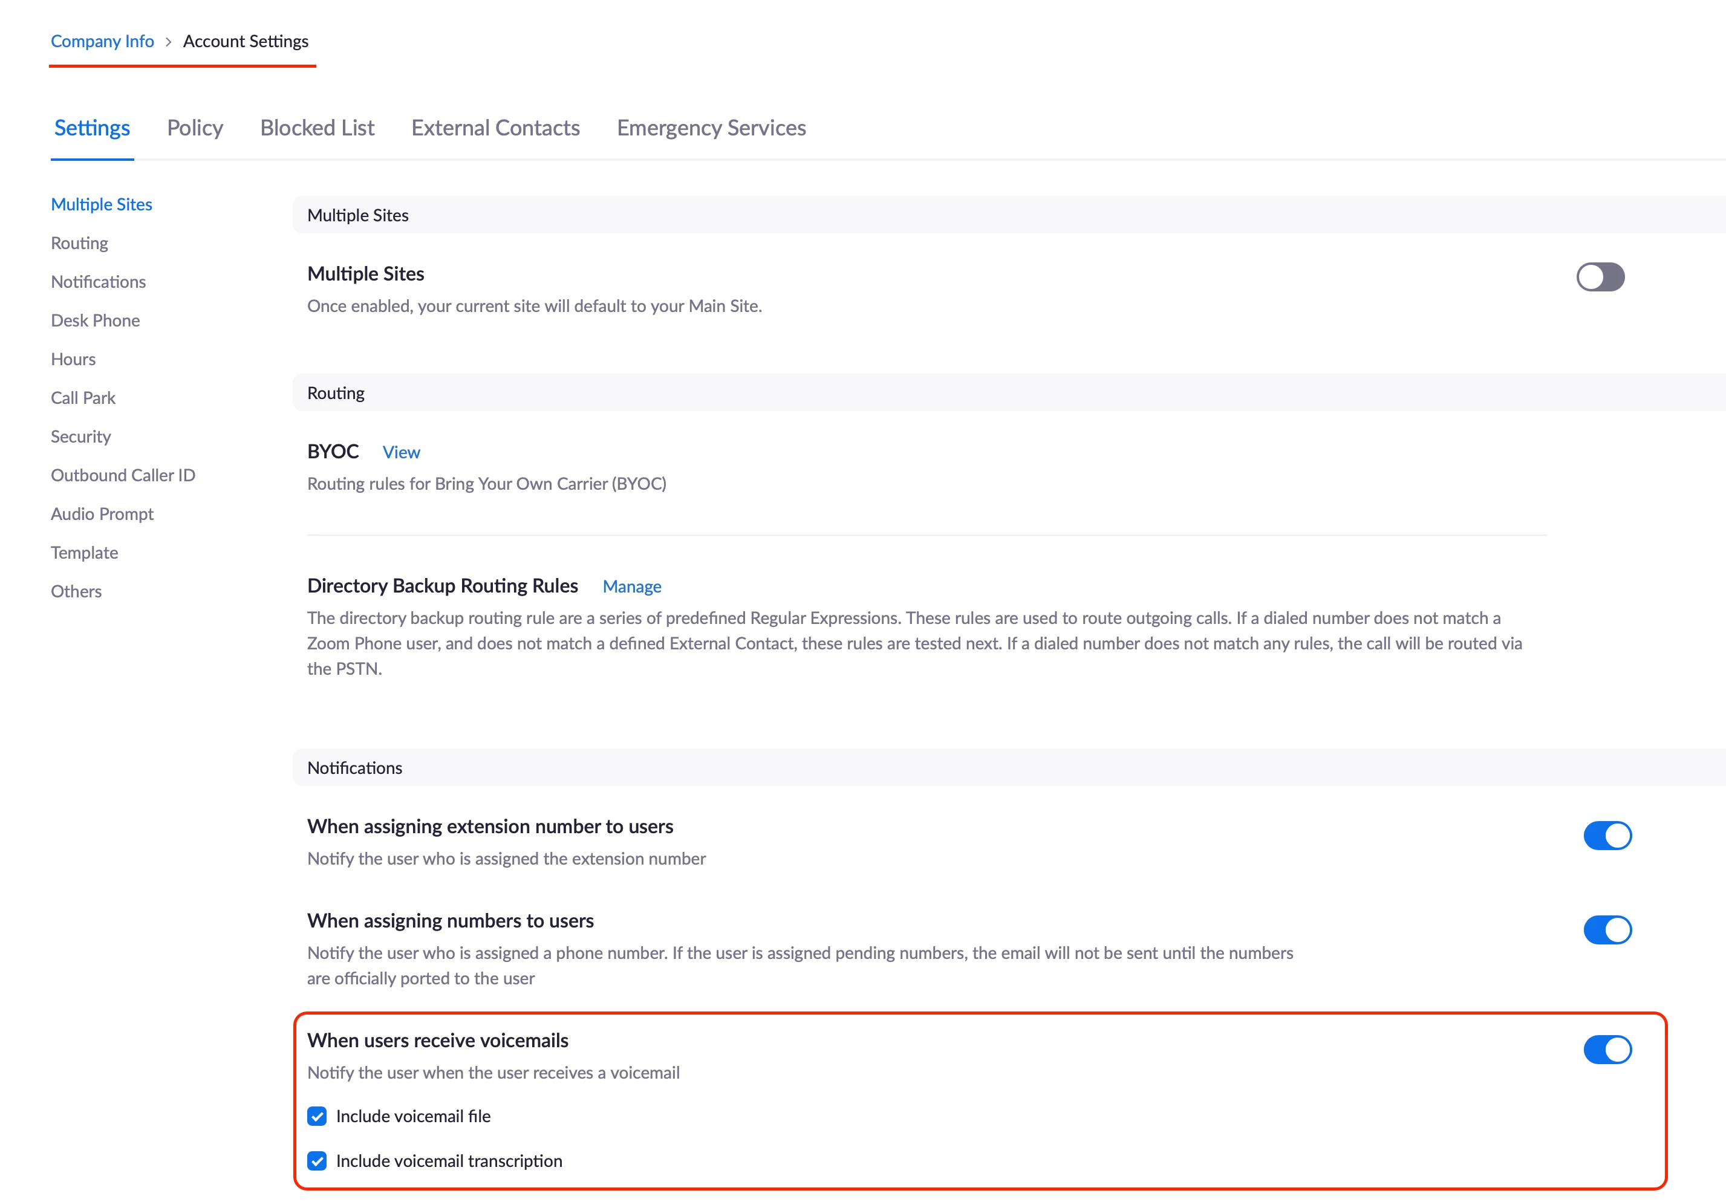Open External Contacts tab
The width and height of the screenshot is (1726, 1202).
(x=495, y=128)
